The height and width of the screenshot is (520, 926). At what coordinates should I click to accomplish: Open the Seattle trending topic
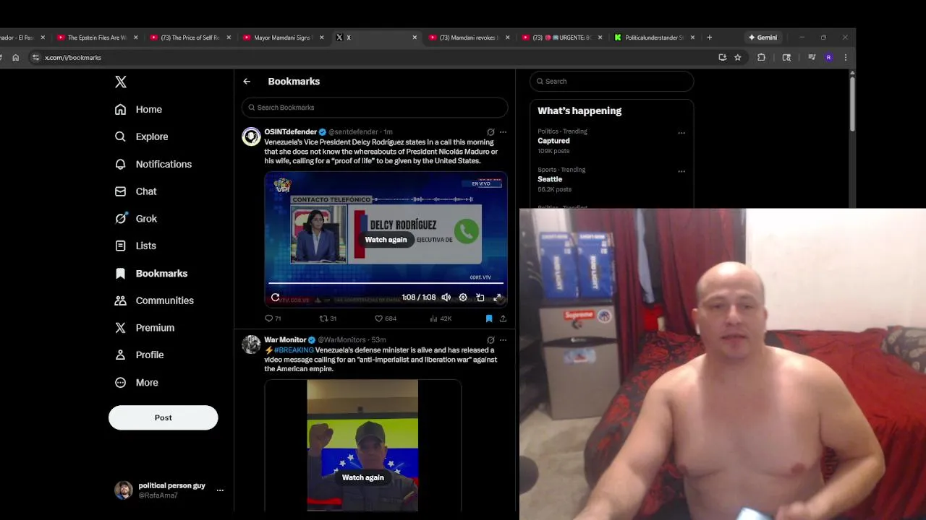(550, 179)
